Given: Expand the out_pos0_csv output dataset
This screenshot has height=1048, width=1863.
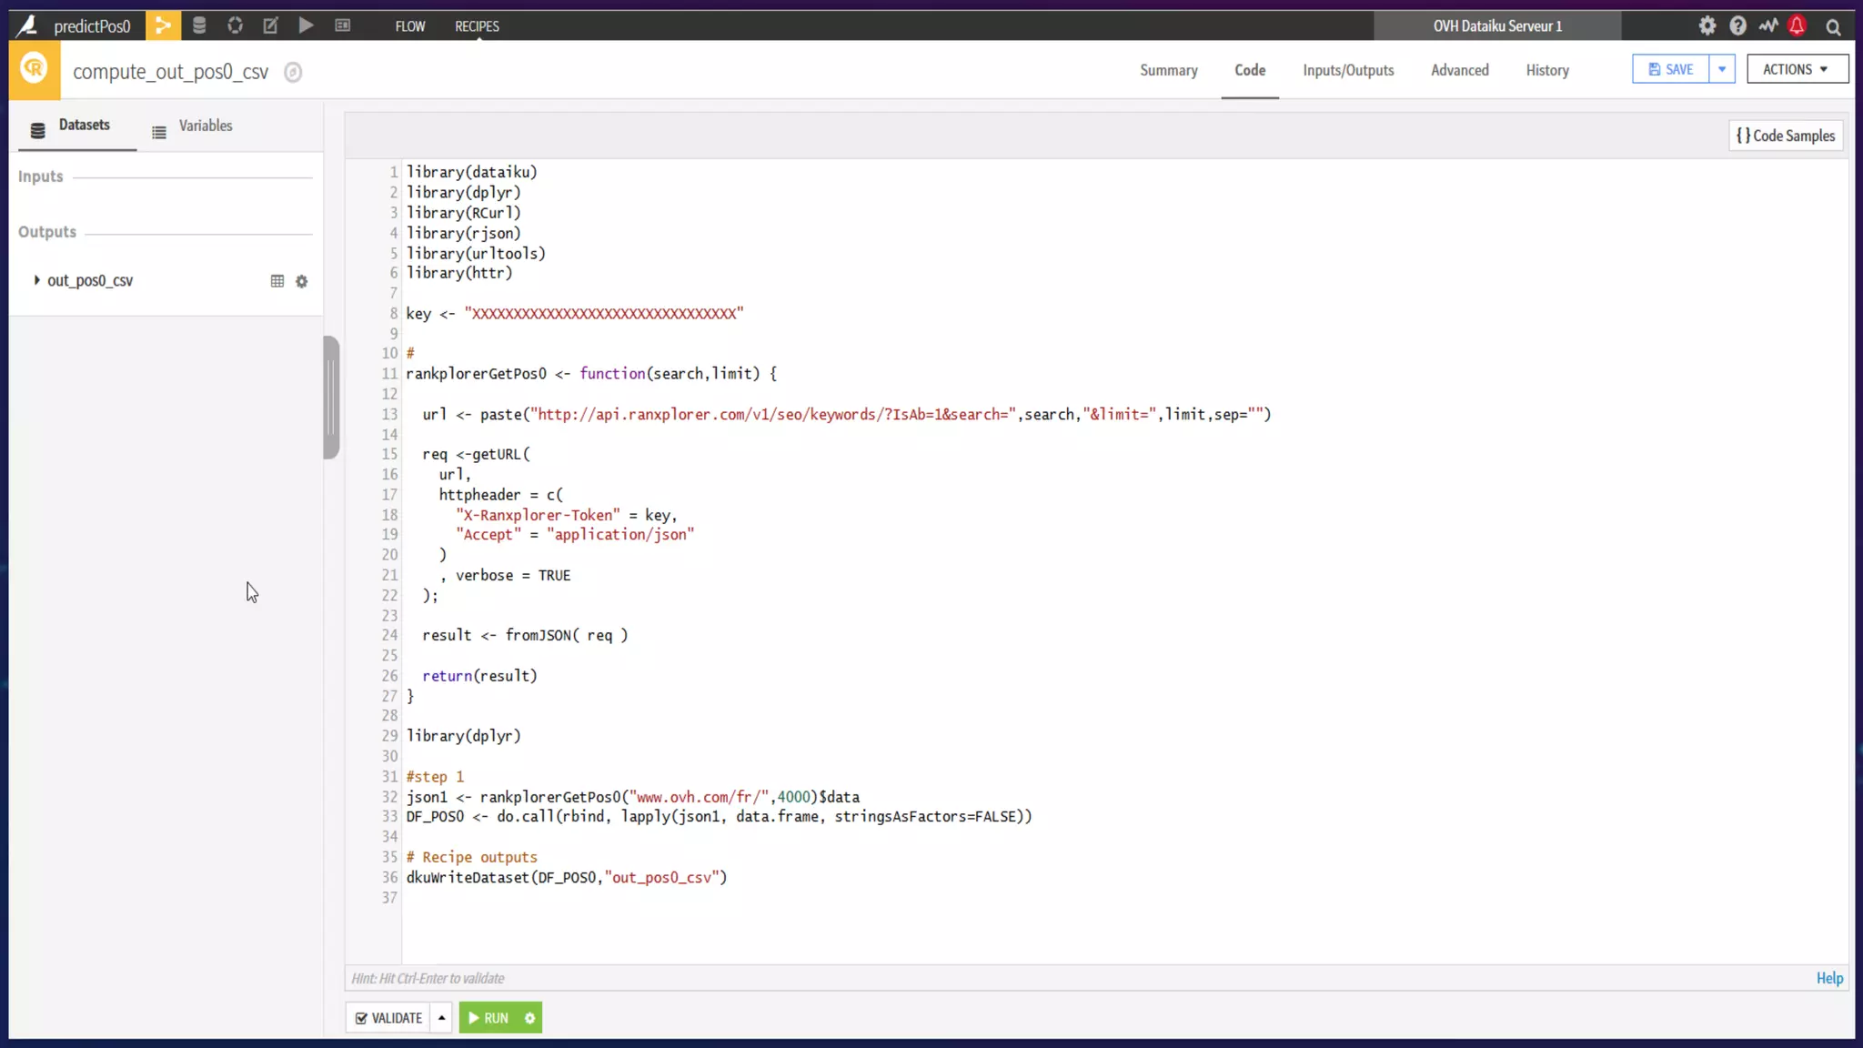Looking at the screenshot, I should [36, 280].
